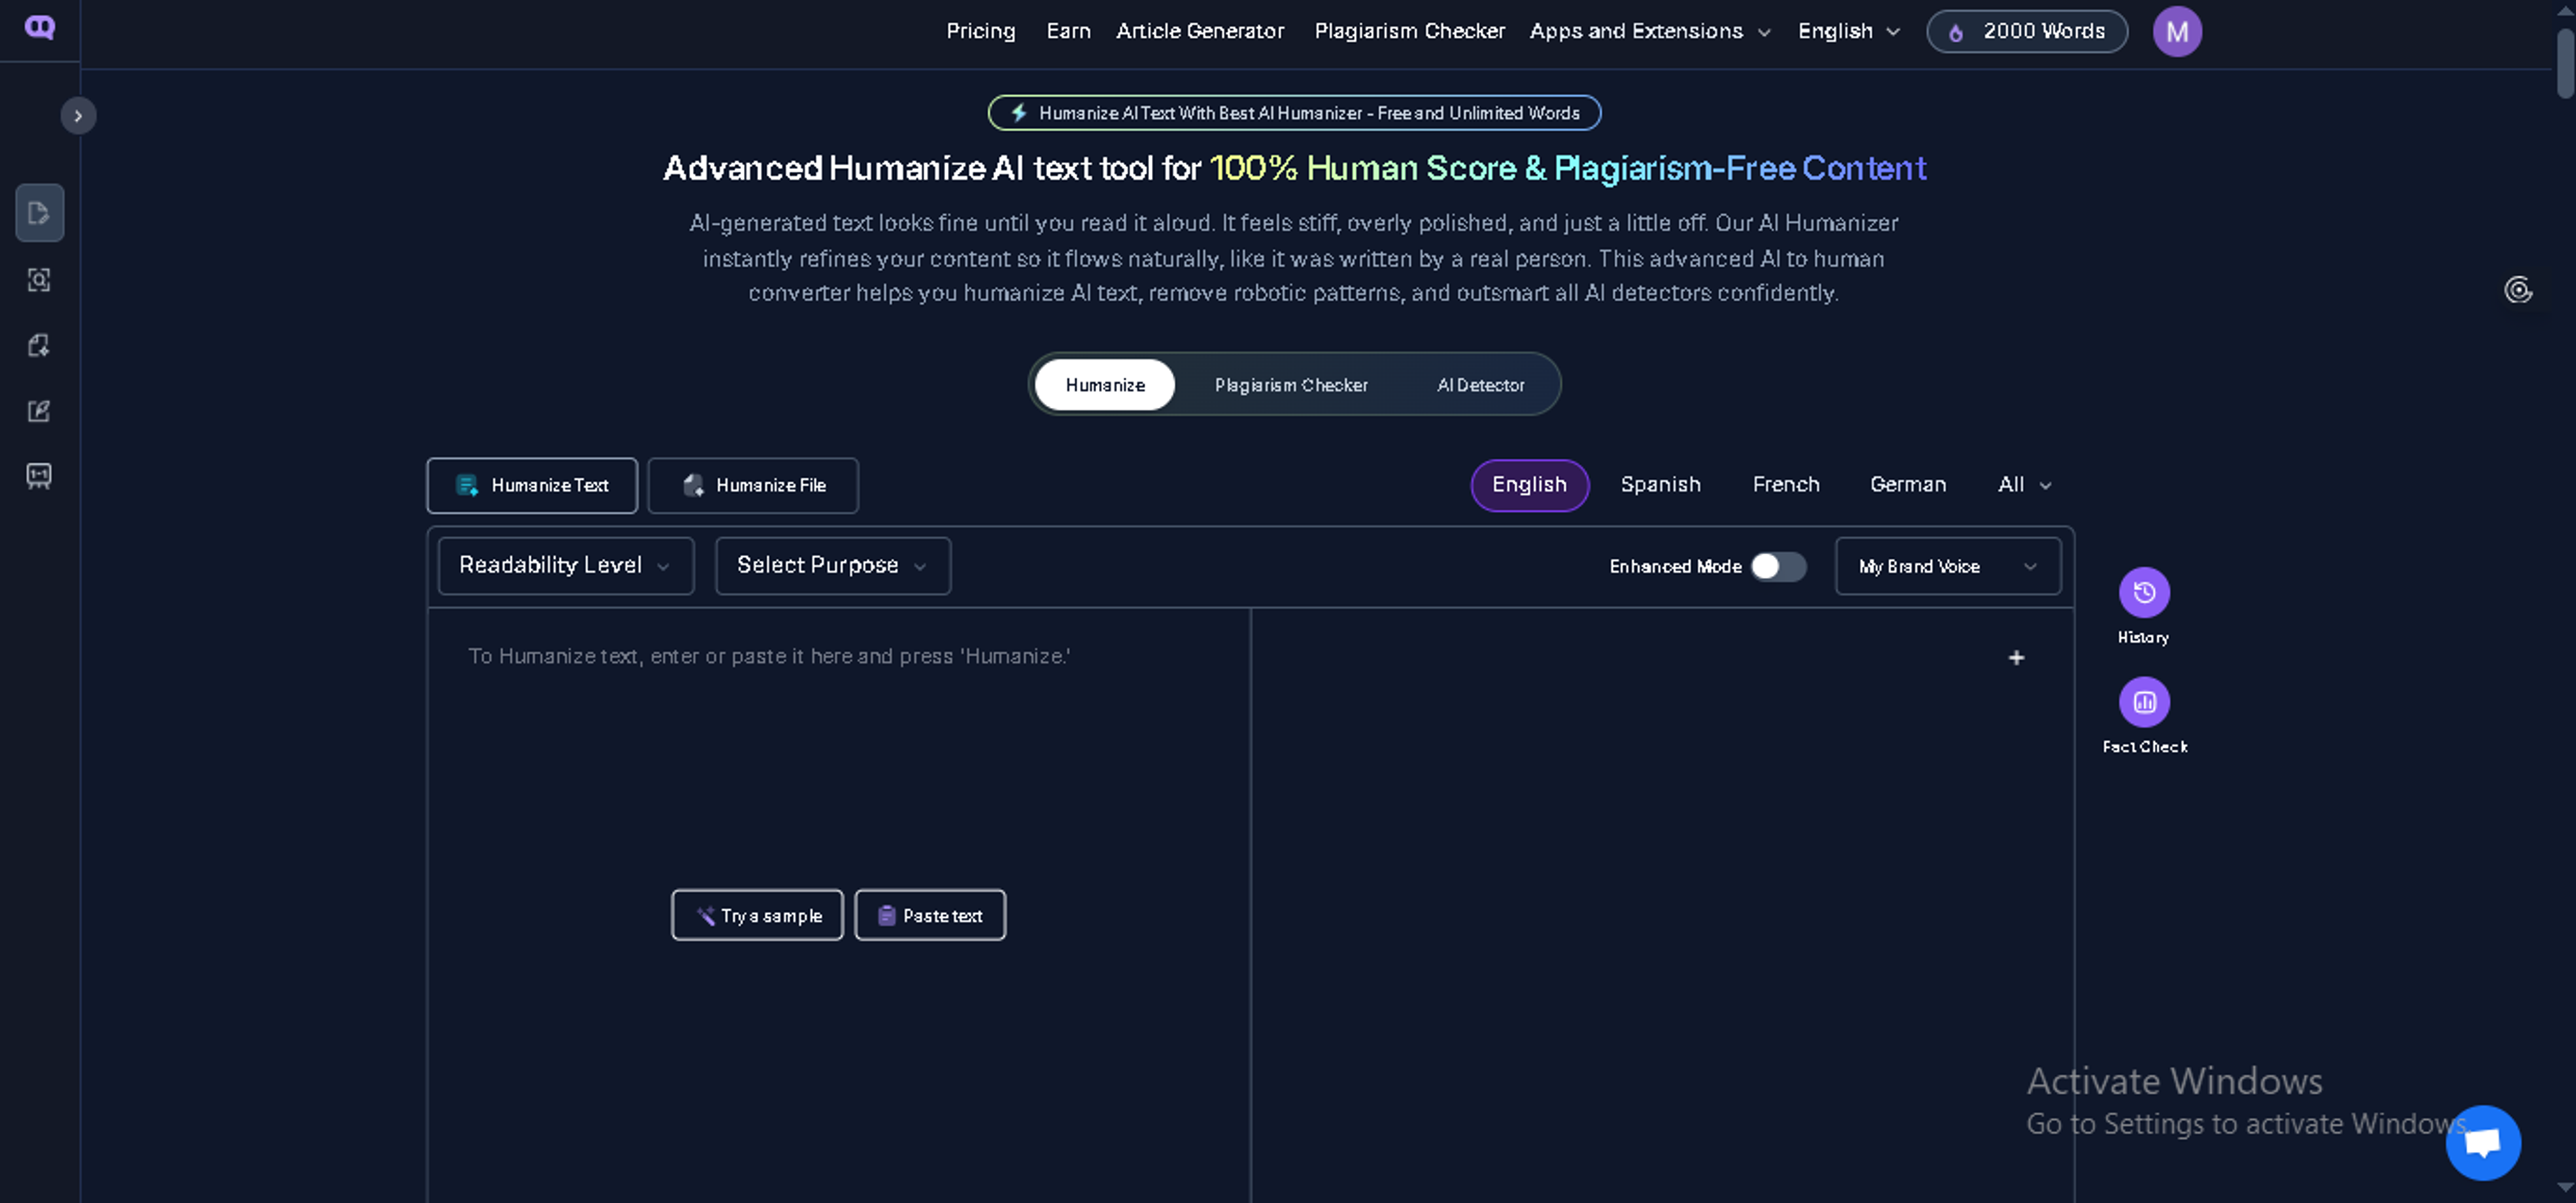Open the scan detector sidebar icon
This screenshot has height=1203, width=2576.
click(39, 280)
